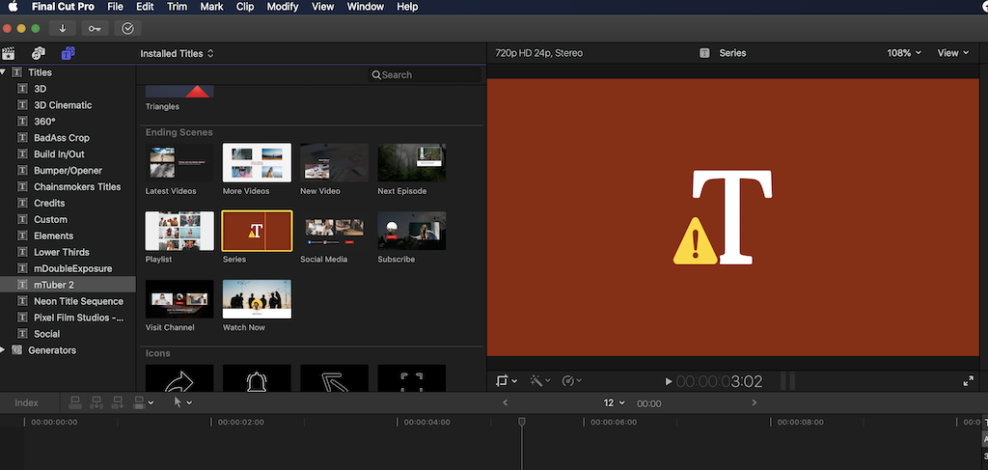Toggle the audio meters display
This screenshot has height=470, width=988.
(787, 381)
